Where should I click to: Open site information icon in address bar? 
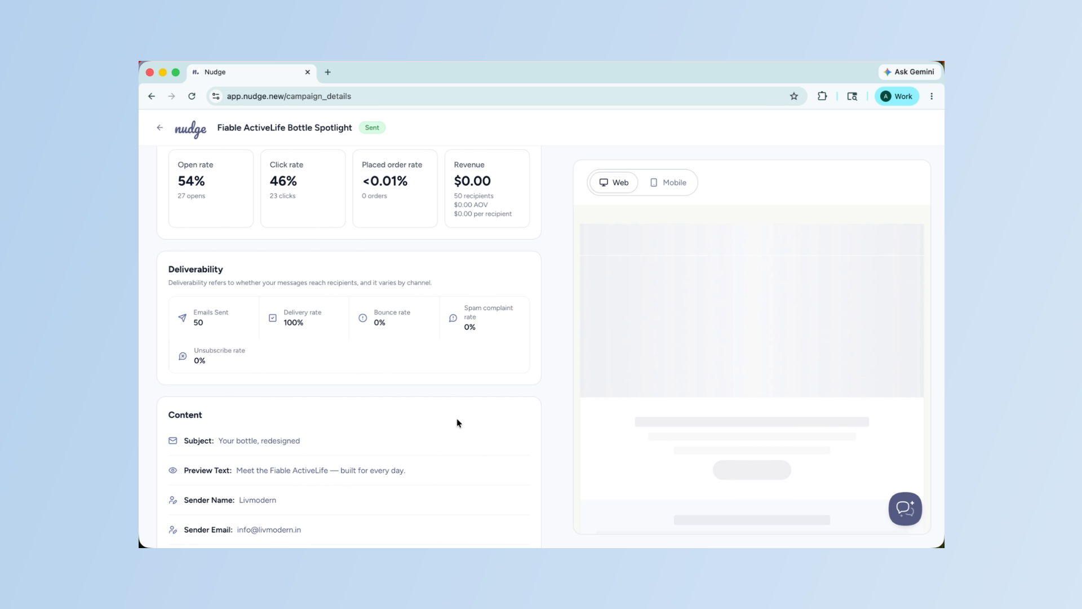(x=216, y=96)
